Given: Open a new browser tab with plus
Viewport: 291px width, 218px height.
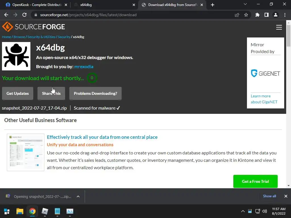Looking at the screenshot, I should point(213,5).
